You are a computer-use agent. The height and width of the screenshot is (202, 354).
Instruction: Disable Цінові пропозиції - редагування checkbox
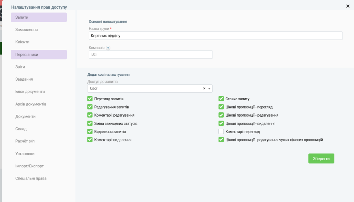point(221,115)
